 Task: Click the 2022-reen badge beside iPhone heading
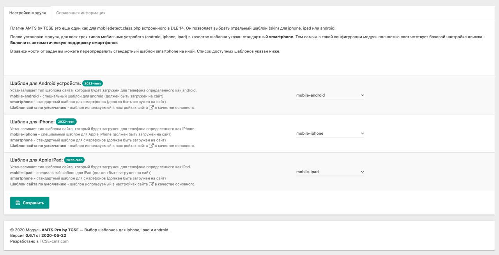coord(66,121)
